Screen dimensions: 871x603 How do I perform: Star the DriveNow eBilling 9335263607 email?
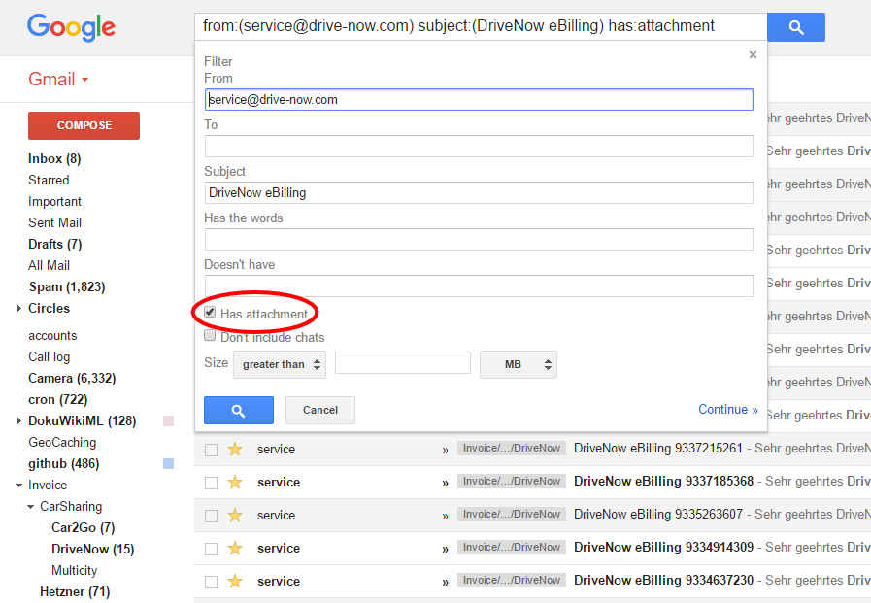235,516
